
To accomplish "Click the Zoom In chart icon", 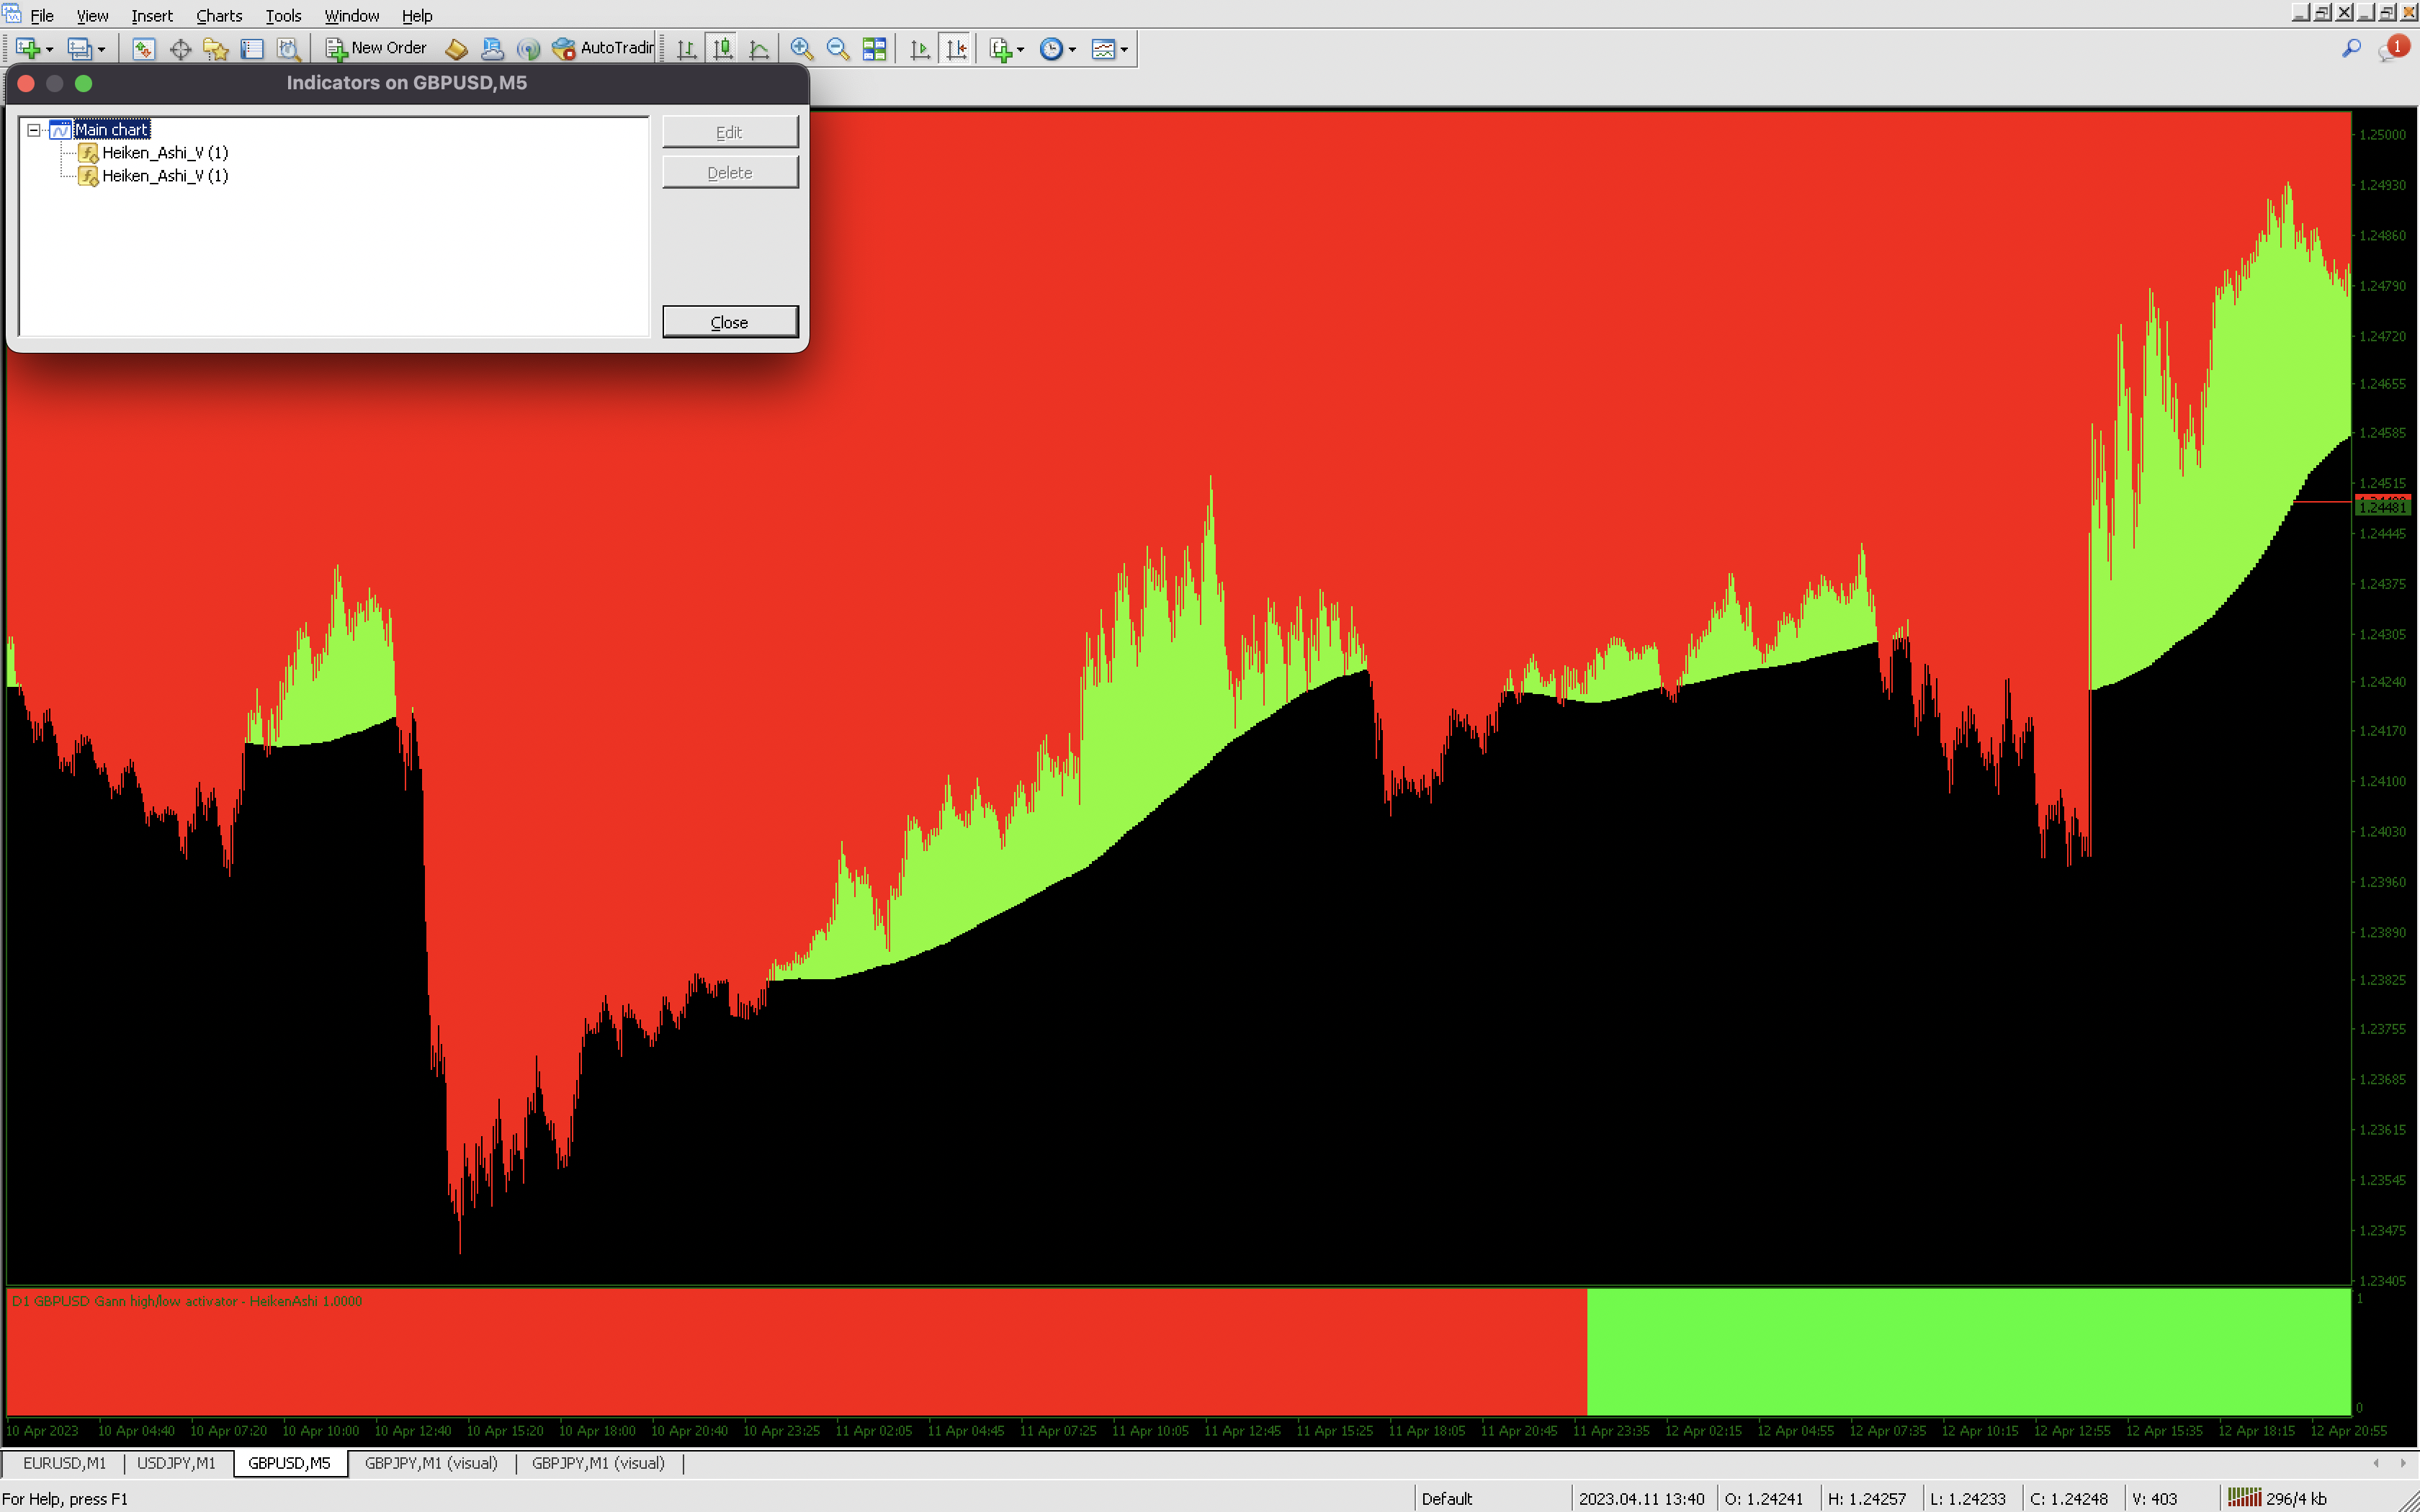I will point(801,48).
